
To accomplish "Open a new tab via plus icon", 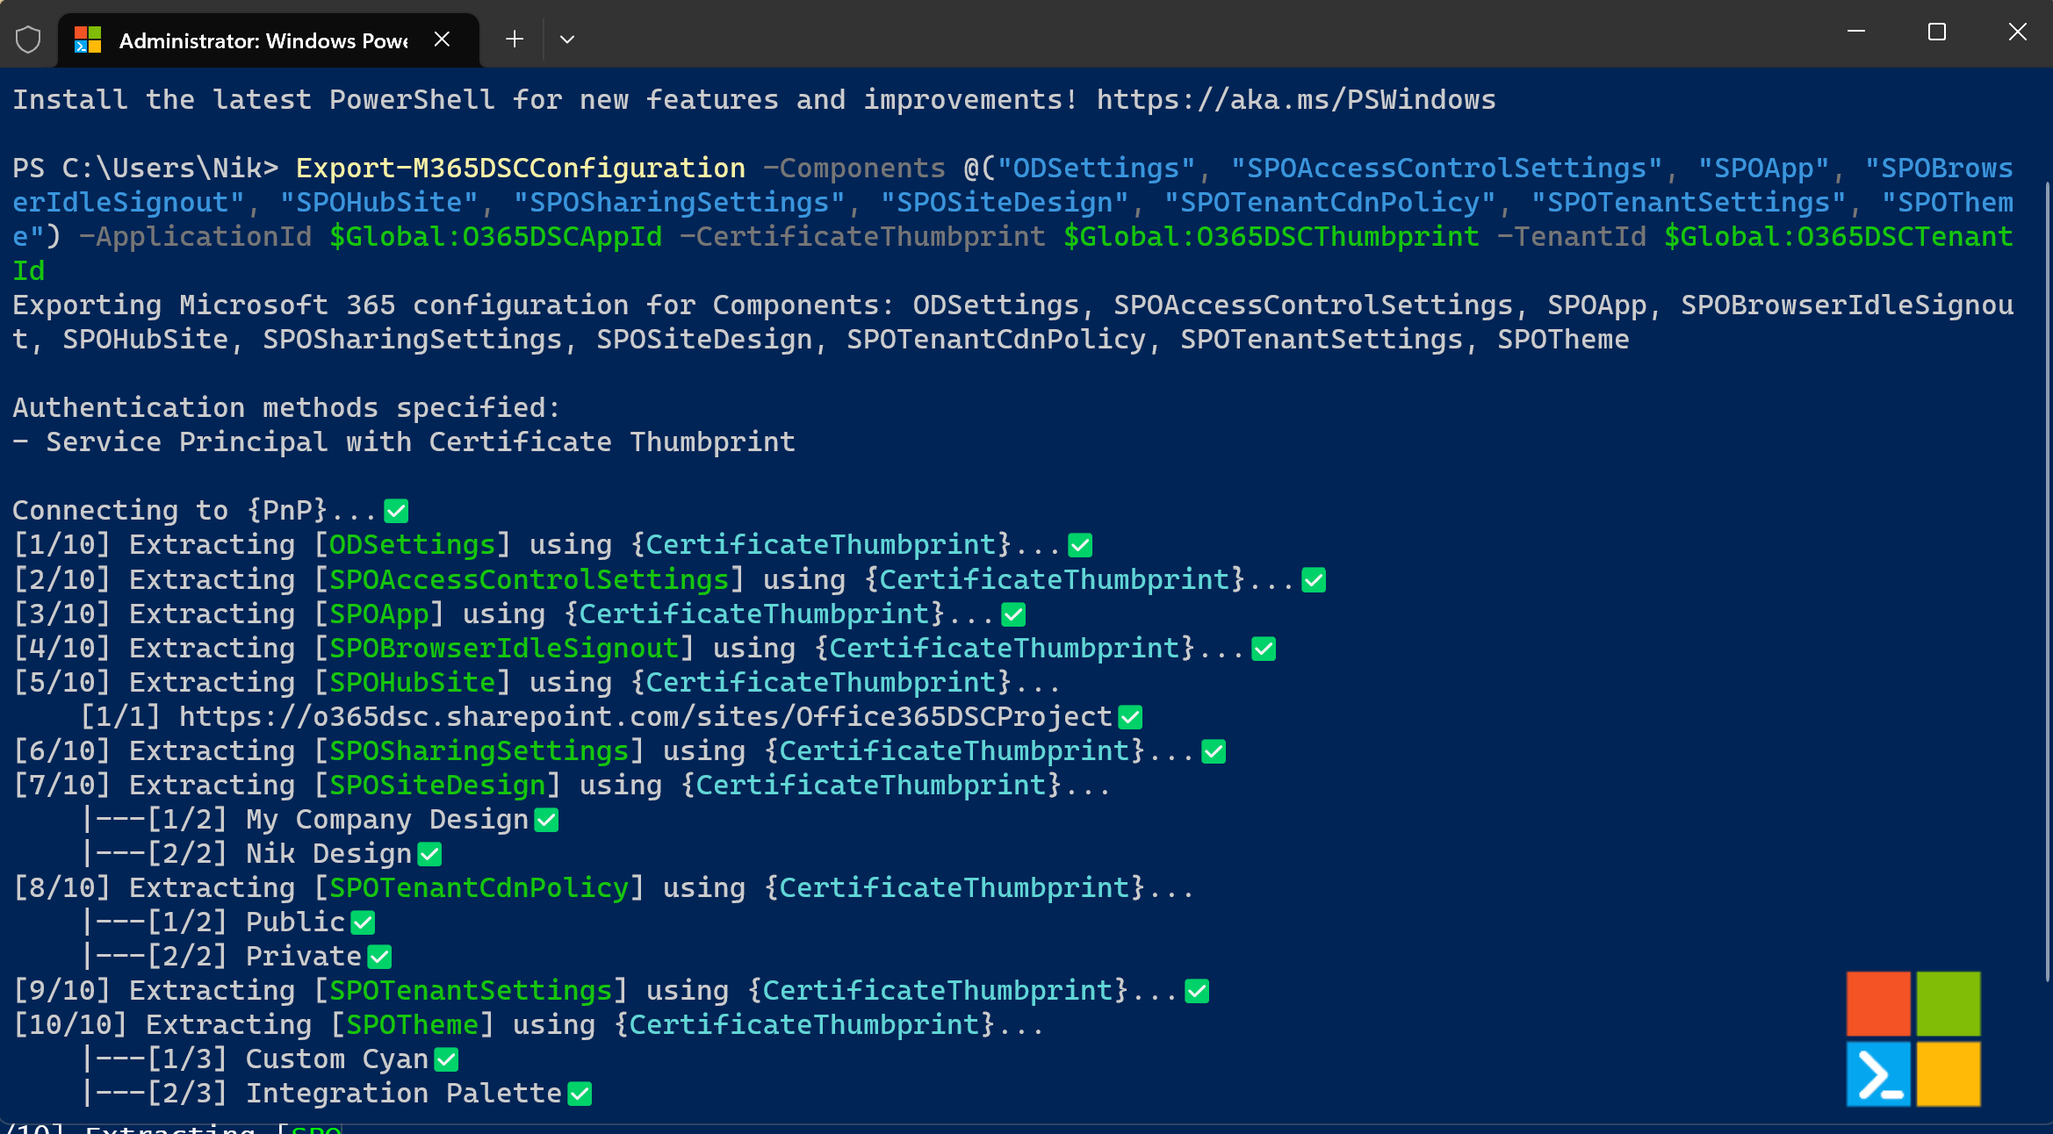I will (x=515, y=39).
